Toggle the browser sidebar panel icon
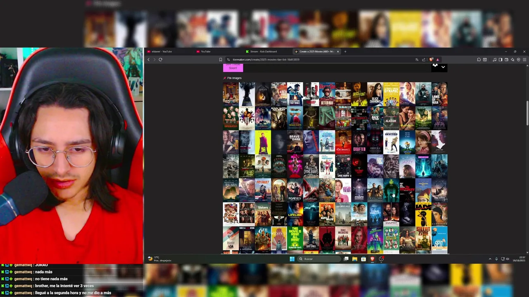Screen dimensions: 529x297 [x=500, y=59]
